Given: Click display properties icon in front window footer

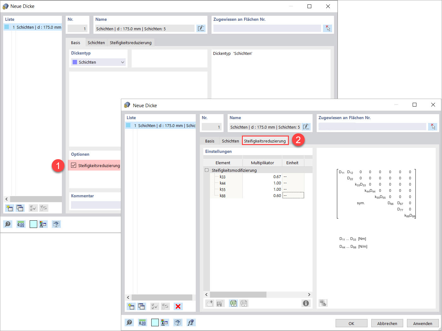Looking at the screenshot, I should [165, 322].
